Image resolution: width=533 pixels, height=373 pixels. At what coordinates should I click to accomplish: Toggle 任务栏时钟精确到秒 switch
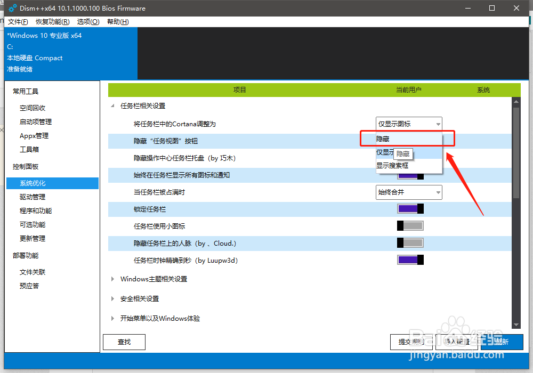point(410,260)
